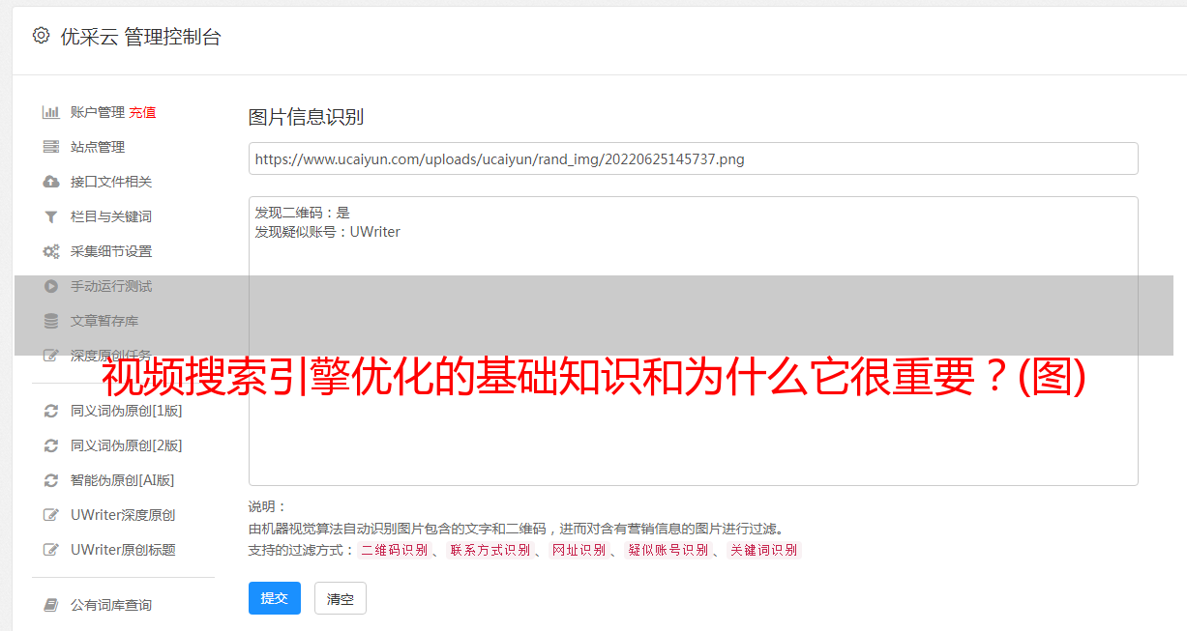Image resolution: width=1187 pixels, height=631 pixels.
Task: Open 公有词库查询 in sidebar
Action: (x=111, y=605)
